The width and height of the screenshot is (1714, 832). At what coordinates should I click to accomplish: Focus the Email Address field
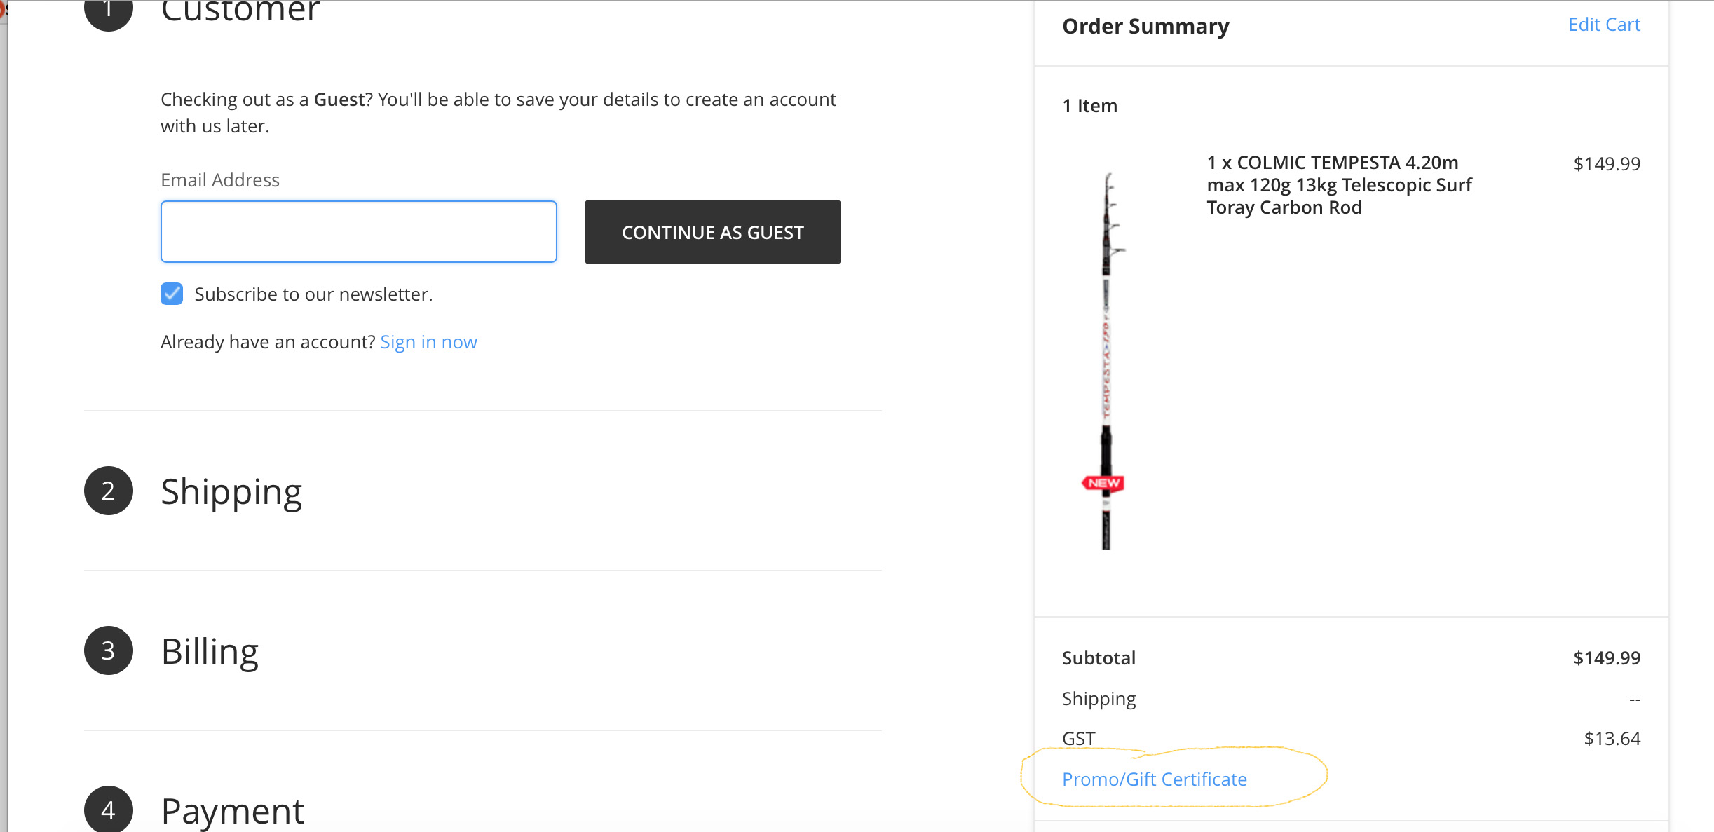(358, 232)
